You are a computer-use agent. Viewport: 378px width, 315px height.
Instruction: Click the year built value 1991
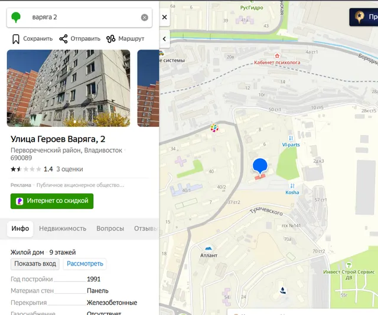click(93, 279)
